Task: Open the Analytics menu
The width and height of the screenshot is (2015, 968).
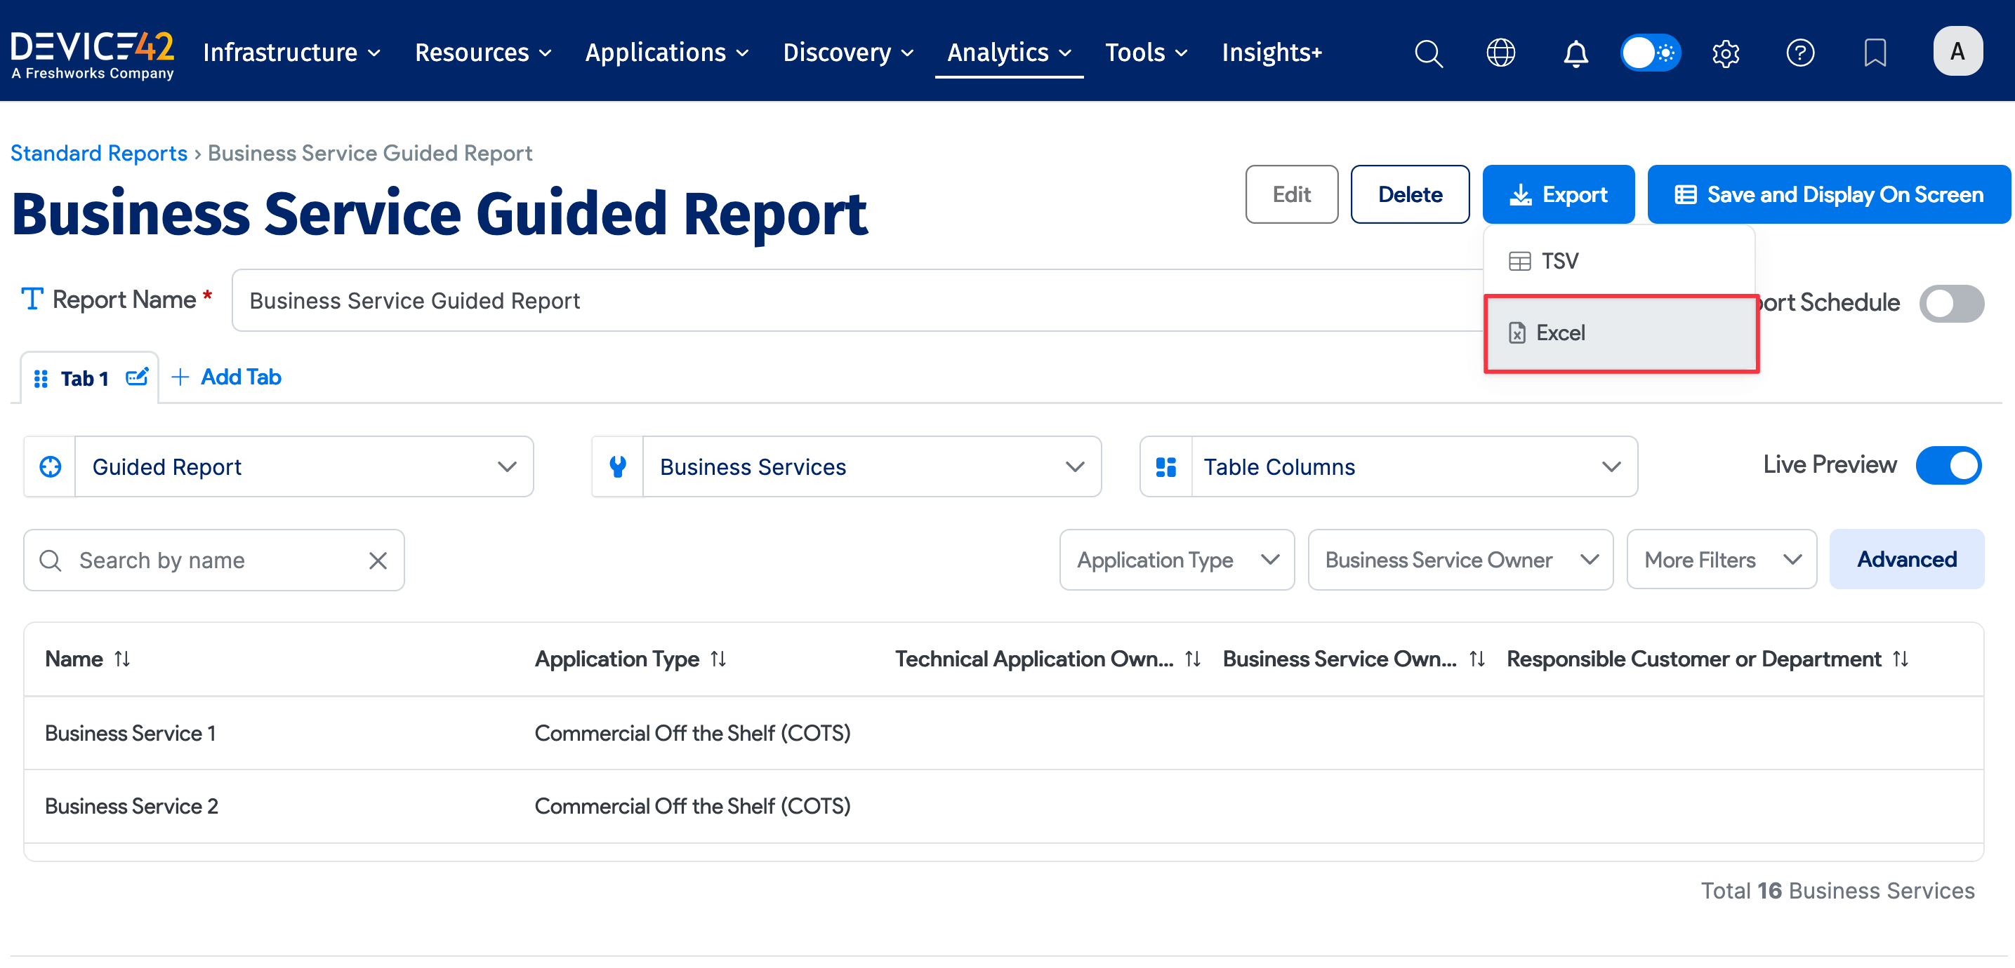Action: click(x=1009, y=53)
